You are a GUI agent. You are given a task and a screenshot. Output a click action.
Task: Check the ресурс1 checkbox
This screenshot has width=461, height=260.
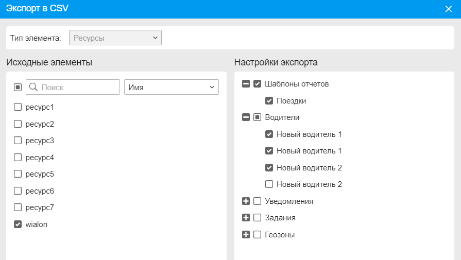click(18, 107)
